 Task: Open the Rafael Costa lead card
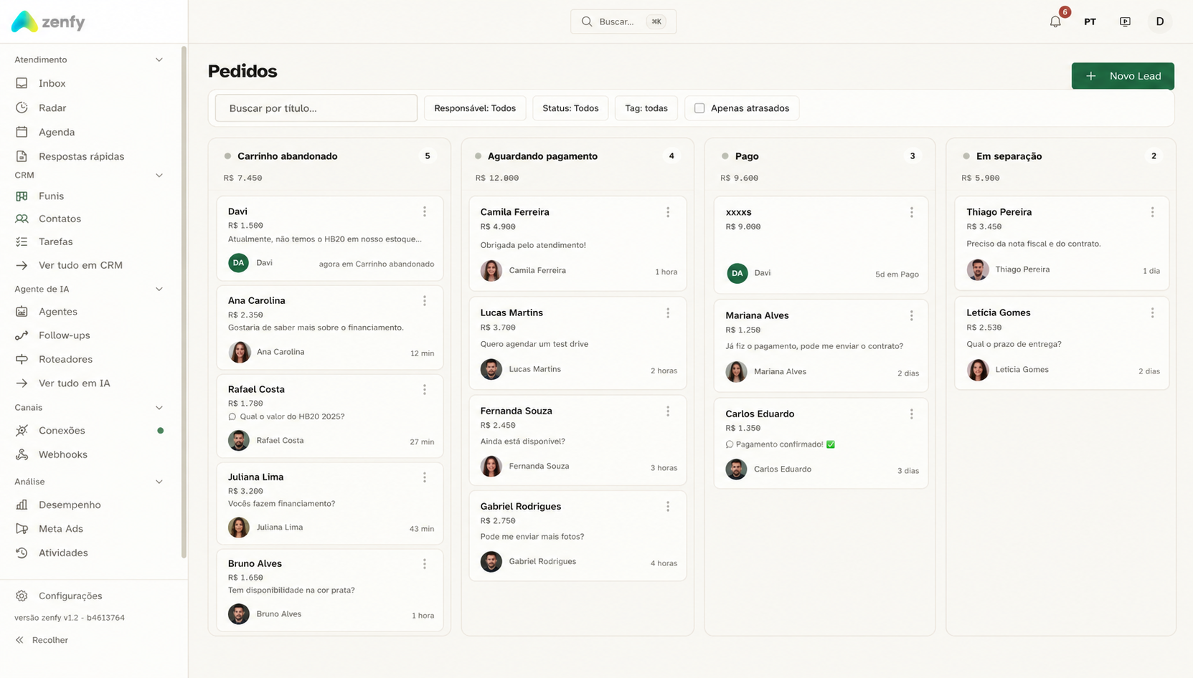pyautogui.click(x=330, y=416)
